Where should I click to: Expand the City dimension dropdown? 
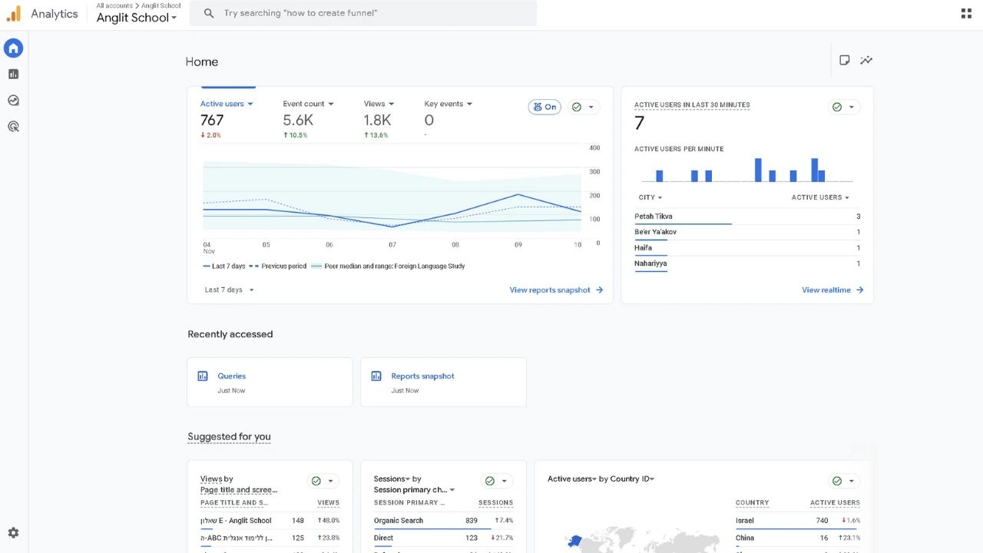point(650,197)
